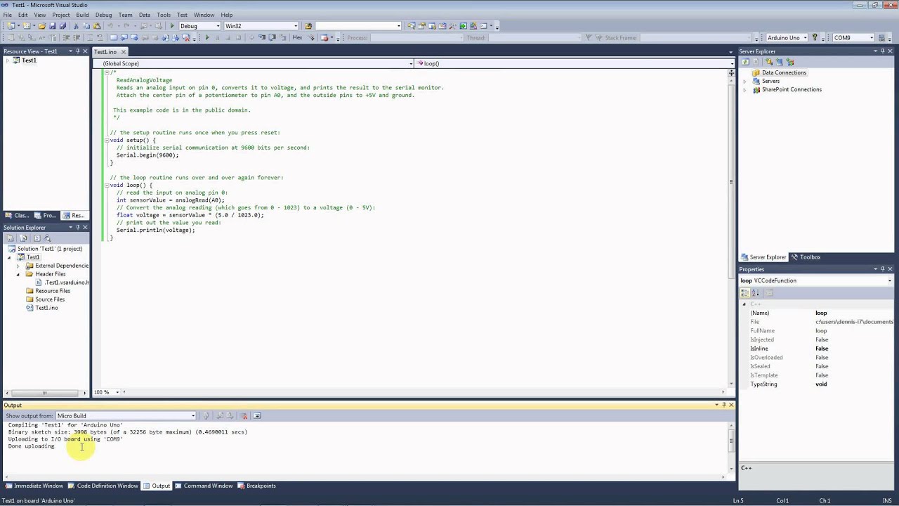899x506 pixels.
Task: Open the Window menu
Action: click(x=204, y=15)
